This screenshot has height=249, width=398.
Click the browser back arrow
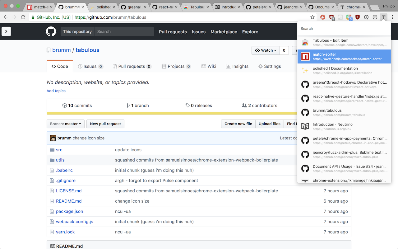coord(5,17)
